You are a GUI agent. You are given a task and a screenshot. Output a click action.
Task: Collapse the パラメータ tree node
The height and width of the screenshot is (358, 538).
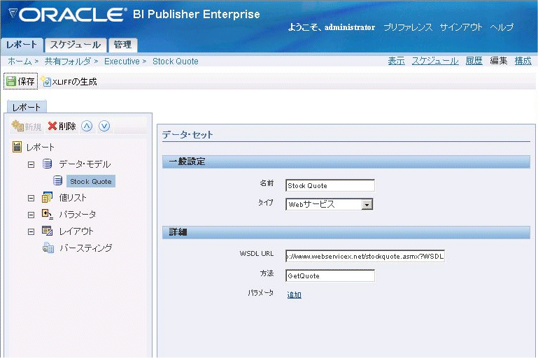pos(31,215)
